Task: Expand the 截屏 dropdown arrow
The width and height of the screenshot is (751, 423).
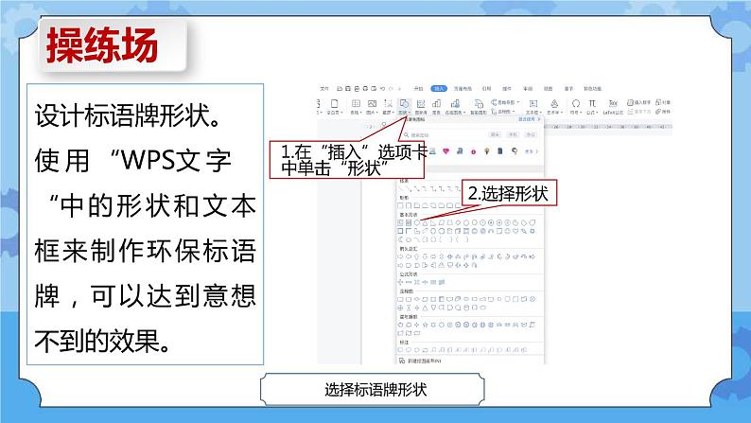Action: [x=393, y=112]
